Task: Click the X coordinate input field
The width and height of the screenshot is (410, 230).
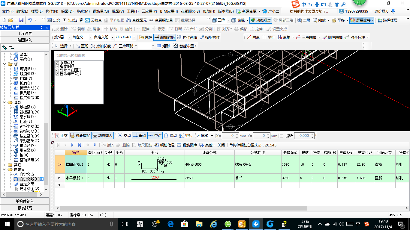Action: tap(231, 136)
